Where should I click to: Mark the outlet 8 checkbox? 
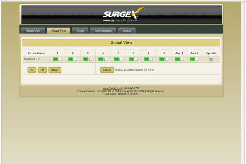pos(167,59)
